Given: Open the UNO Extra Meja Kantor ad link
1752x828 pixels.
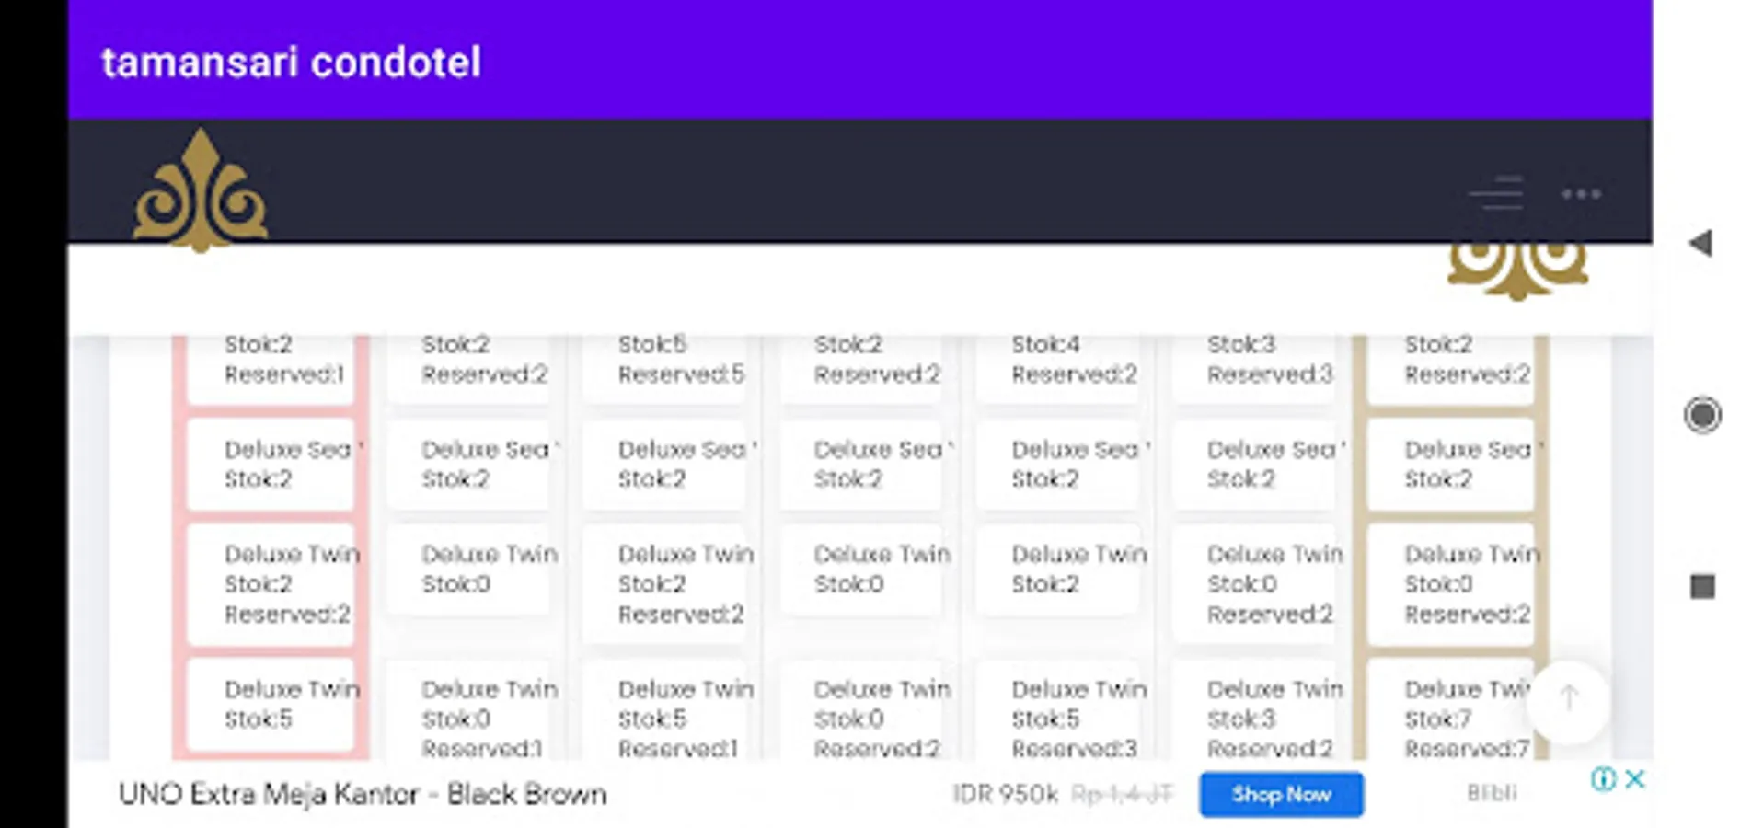Looking at the screenshot, I should tap(363, 794).
